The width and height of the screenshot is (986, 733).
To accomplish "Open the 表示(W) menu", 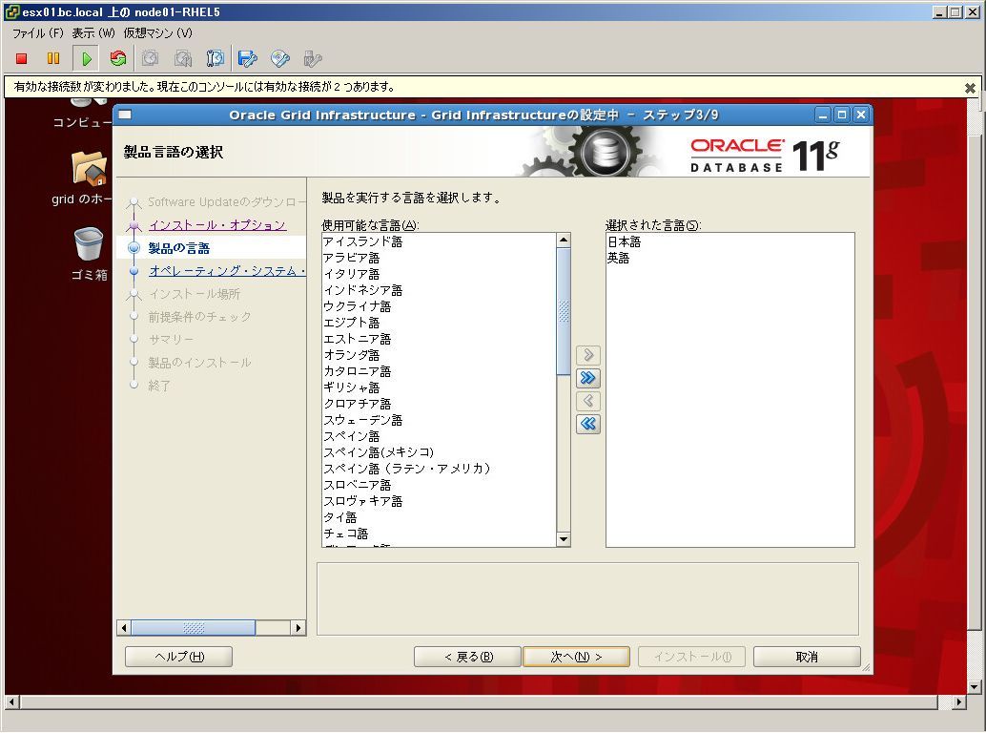I will [93, 33].
